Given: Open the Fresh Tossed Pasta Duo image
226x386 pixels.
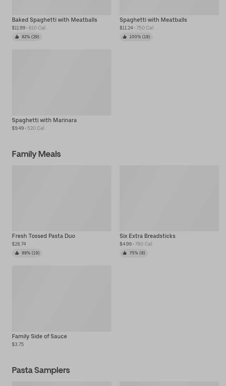Looking at the screenshot, I should [61, 198].
